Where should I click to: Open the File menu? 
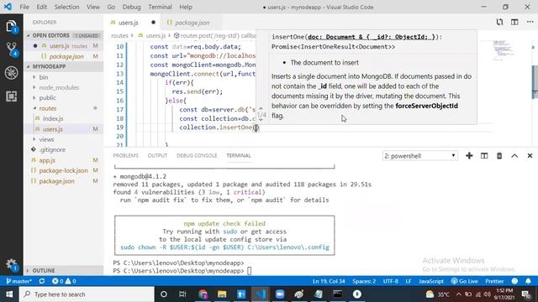pos(24,7)
